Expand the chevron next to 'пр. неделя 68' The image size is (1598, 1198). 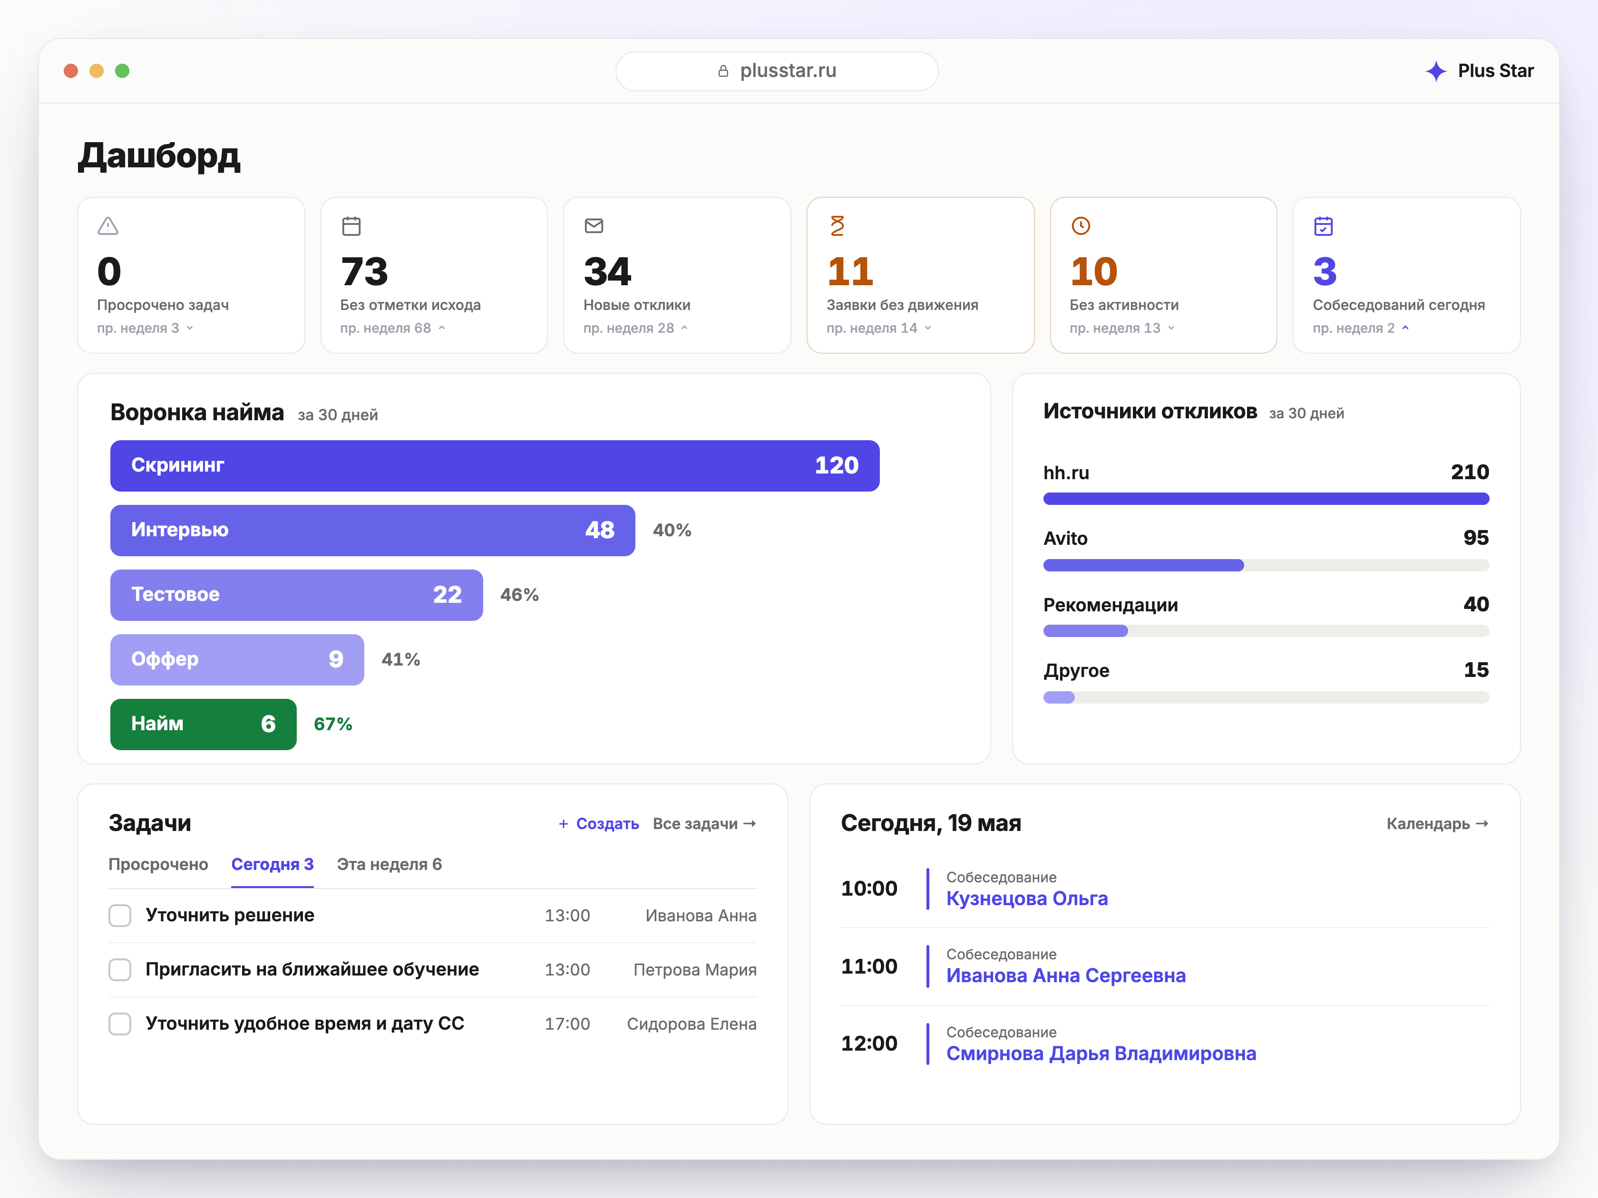(441, 328)
